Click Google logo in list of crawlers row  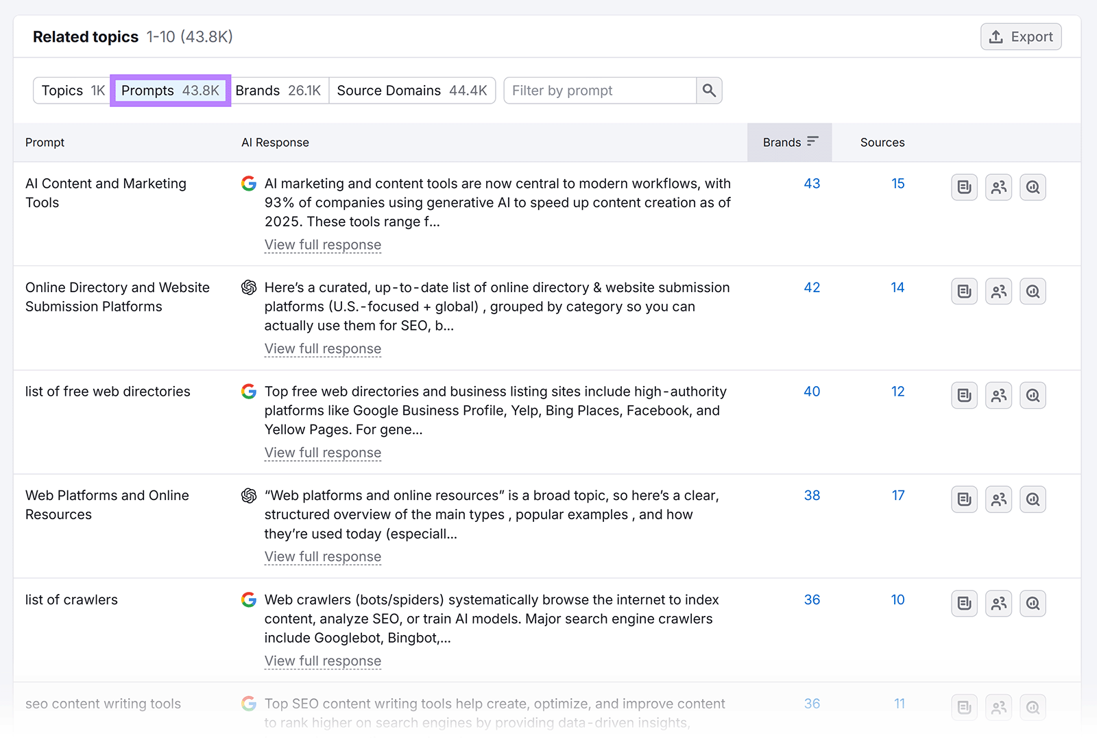pyautogui.click(x=249, y=599)
